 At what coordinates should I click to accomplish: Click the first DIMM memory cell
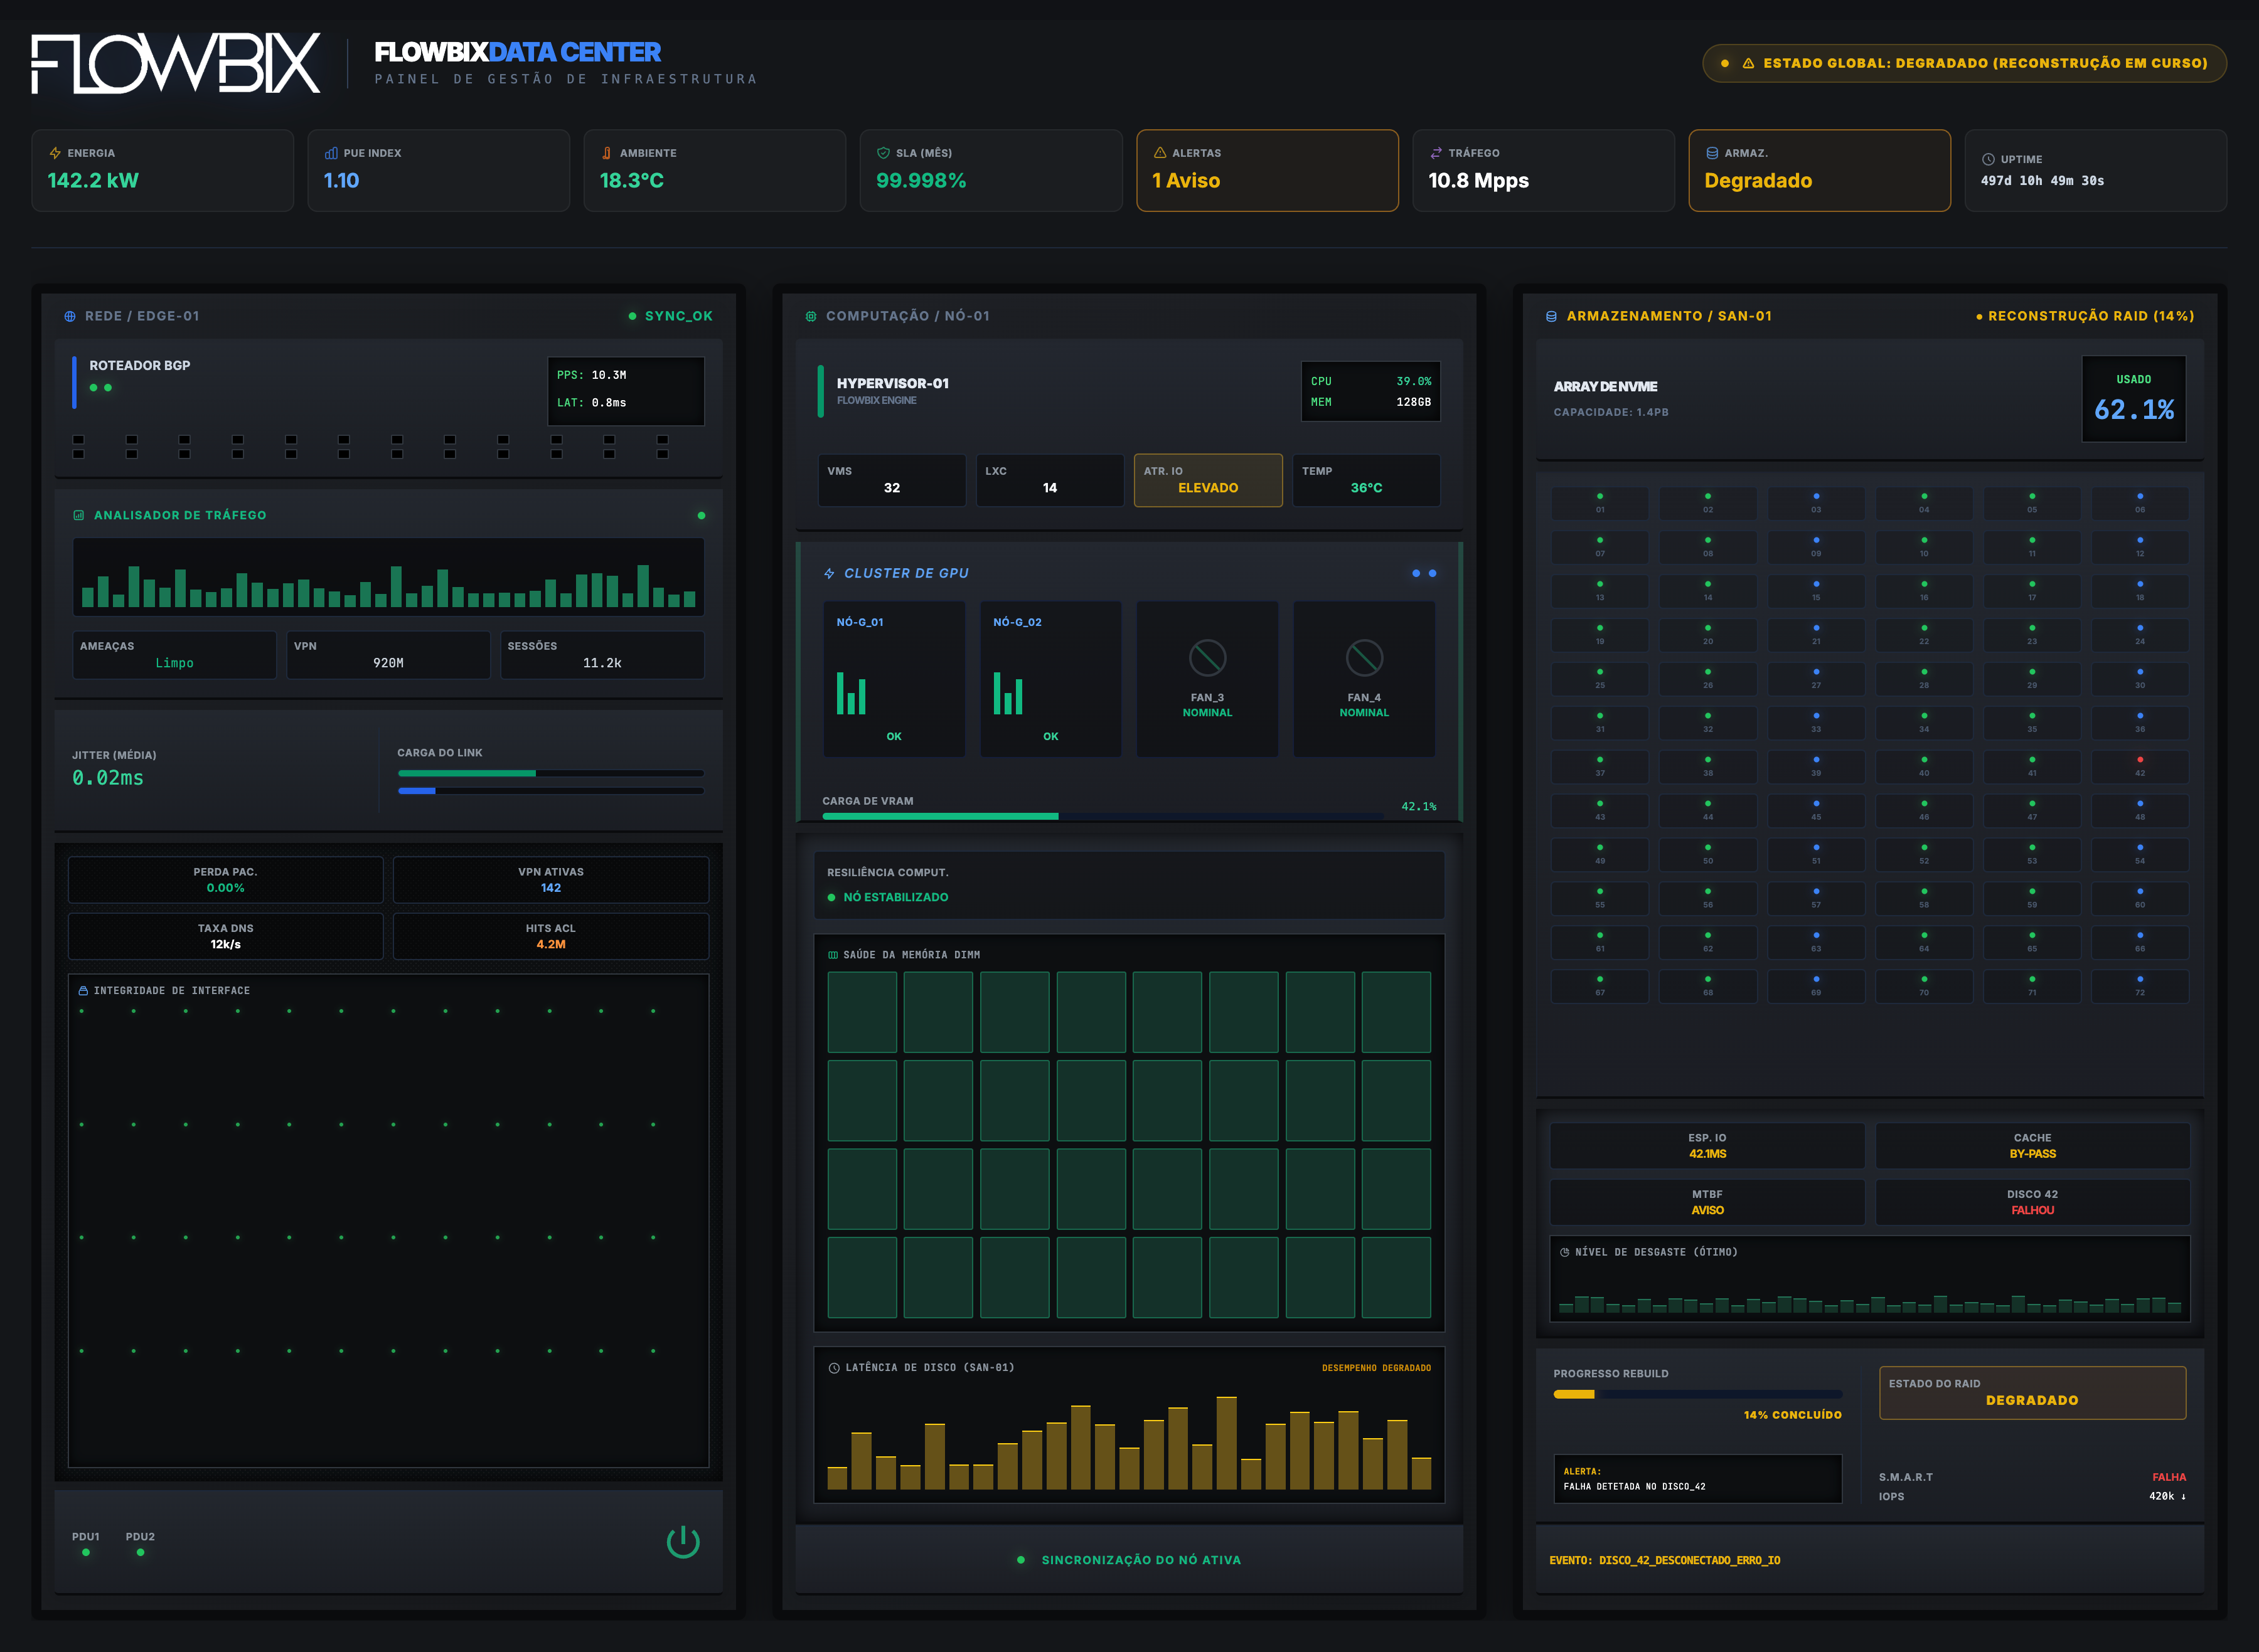[x=862, y=1012]
